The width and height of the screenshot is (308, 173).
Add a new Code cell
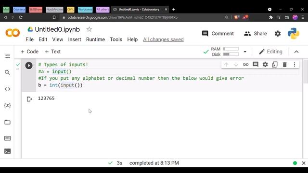(x=30, y=51)
